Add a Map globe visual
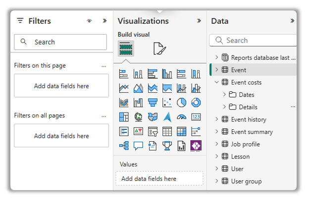This screenshot has width=311, height=200. pos(138,117)
